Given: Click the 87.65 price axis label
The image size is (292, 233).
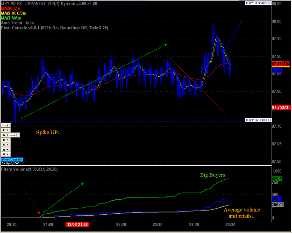Looking at the screenshot, I should (277, 144).
